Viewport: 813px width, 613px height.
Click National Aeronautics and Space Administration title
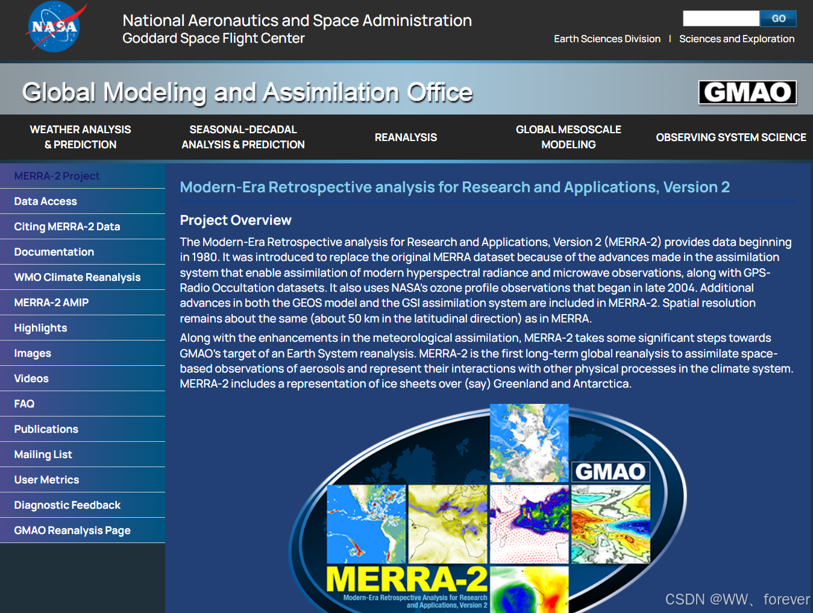click(297, 20)
